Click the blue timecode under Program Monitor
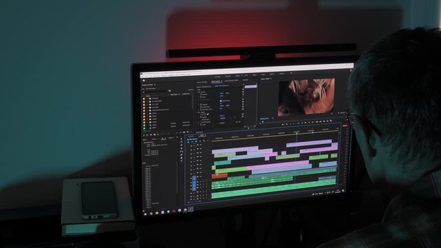The width and height of the screenshot is (441, 248). [x=264, y=118]
